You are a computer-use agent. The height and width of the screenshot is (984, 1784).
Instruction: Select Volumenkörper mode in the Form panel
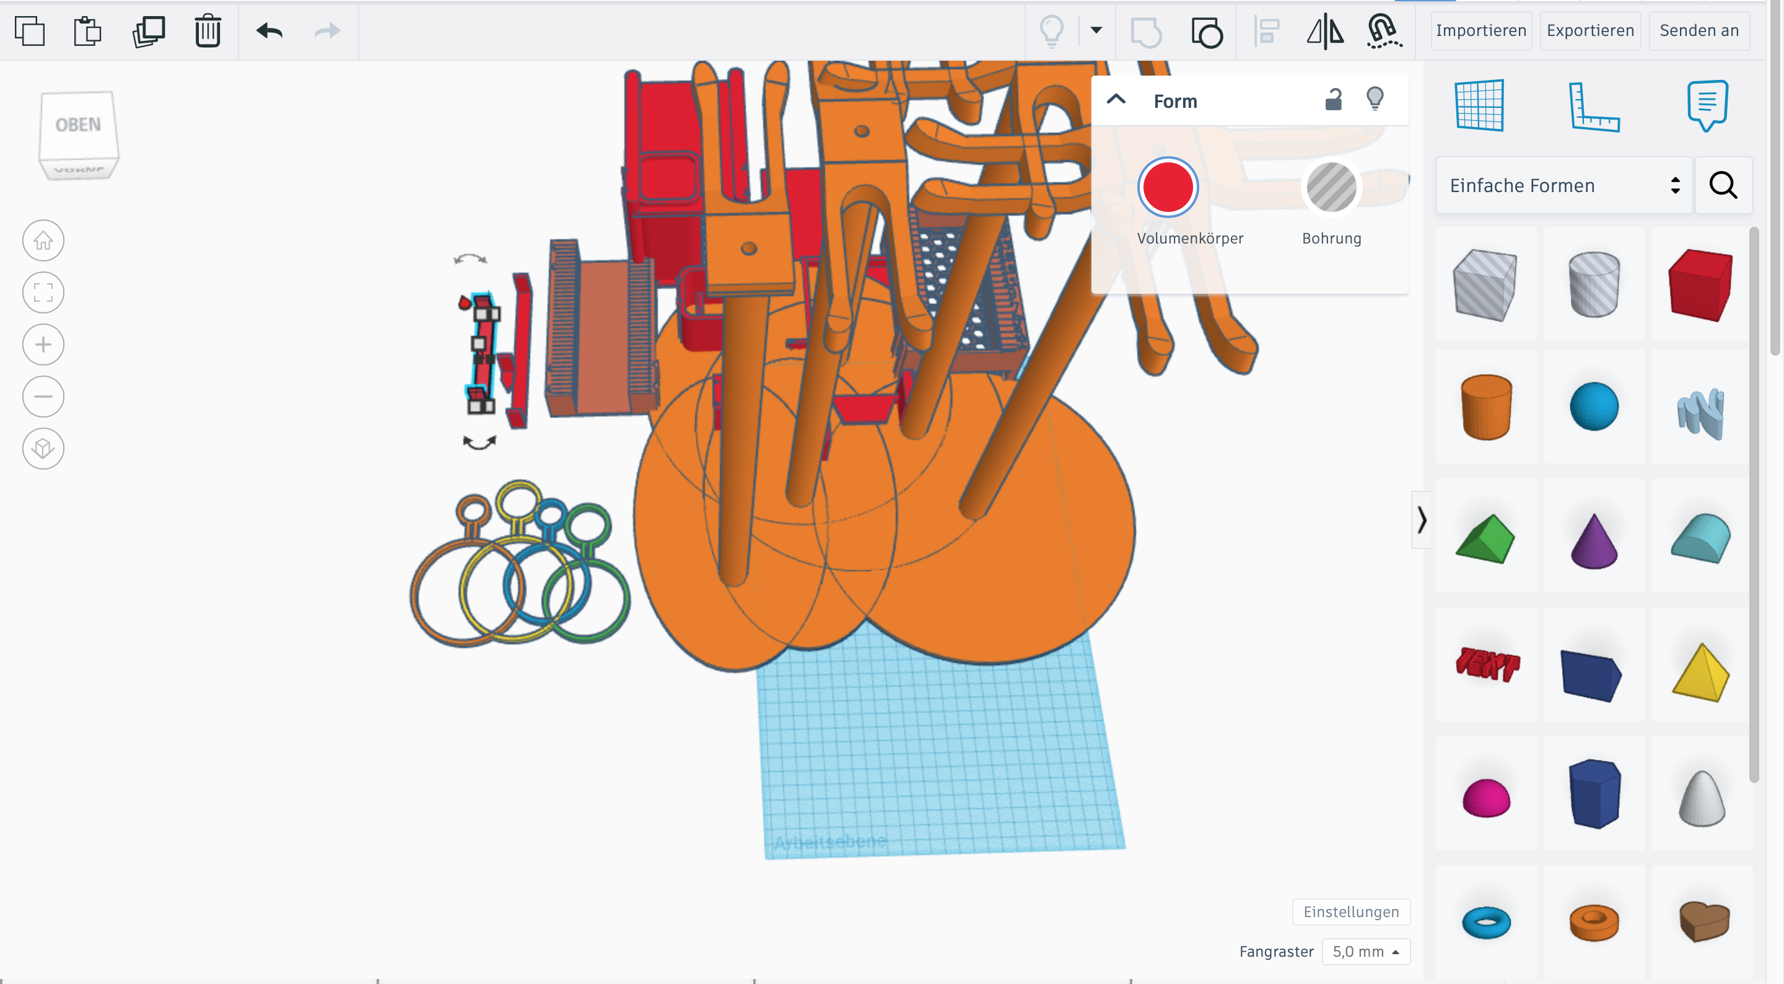pyautogui.click(x=1168, y=187)
